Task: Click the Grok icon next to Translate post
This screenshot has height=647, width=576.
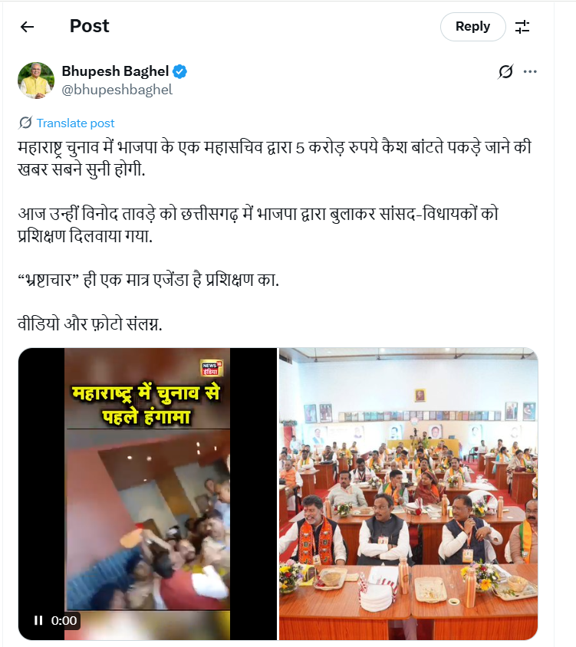Action: [x=25, y=123]
